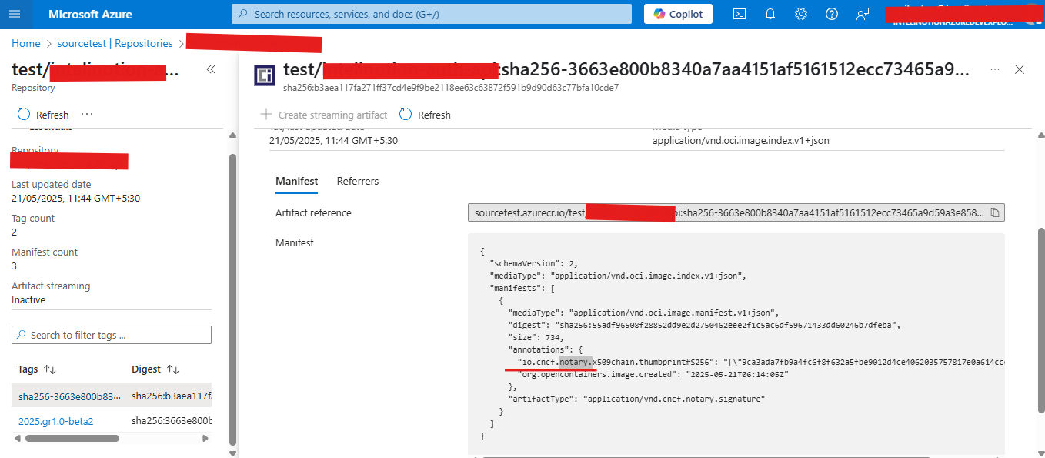
Task: Click the schemaVersion line in manifest
Action: click(x=533, y=263)
